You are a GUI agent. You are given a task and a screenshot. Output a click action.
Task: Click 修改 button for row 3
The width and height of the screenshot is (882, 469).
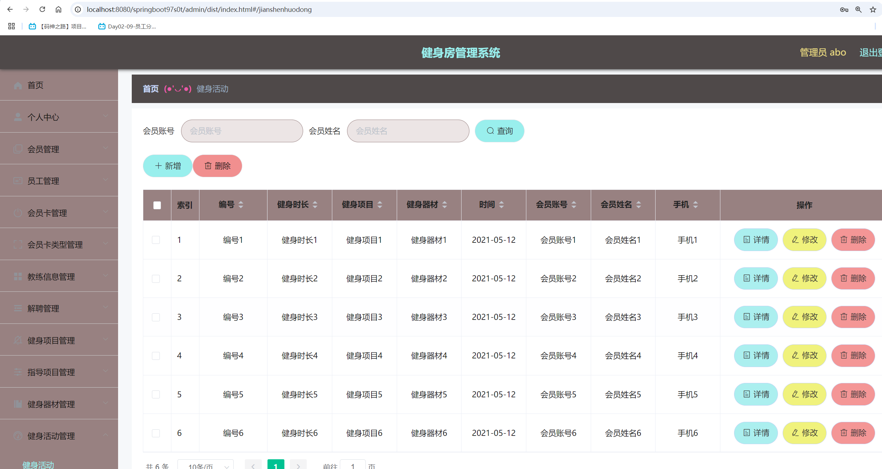[x=804, y=317]
